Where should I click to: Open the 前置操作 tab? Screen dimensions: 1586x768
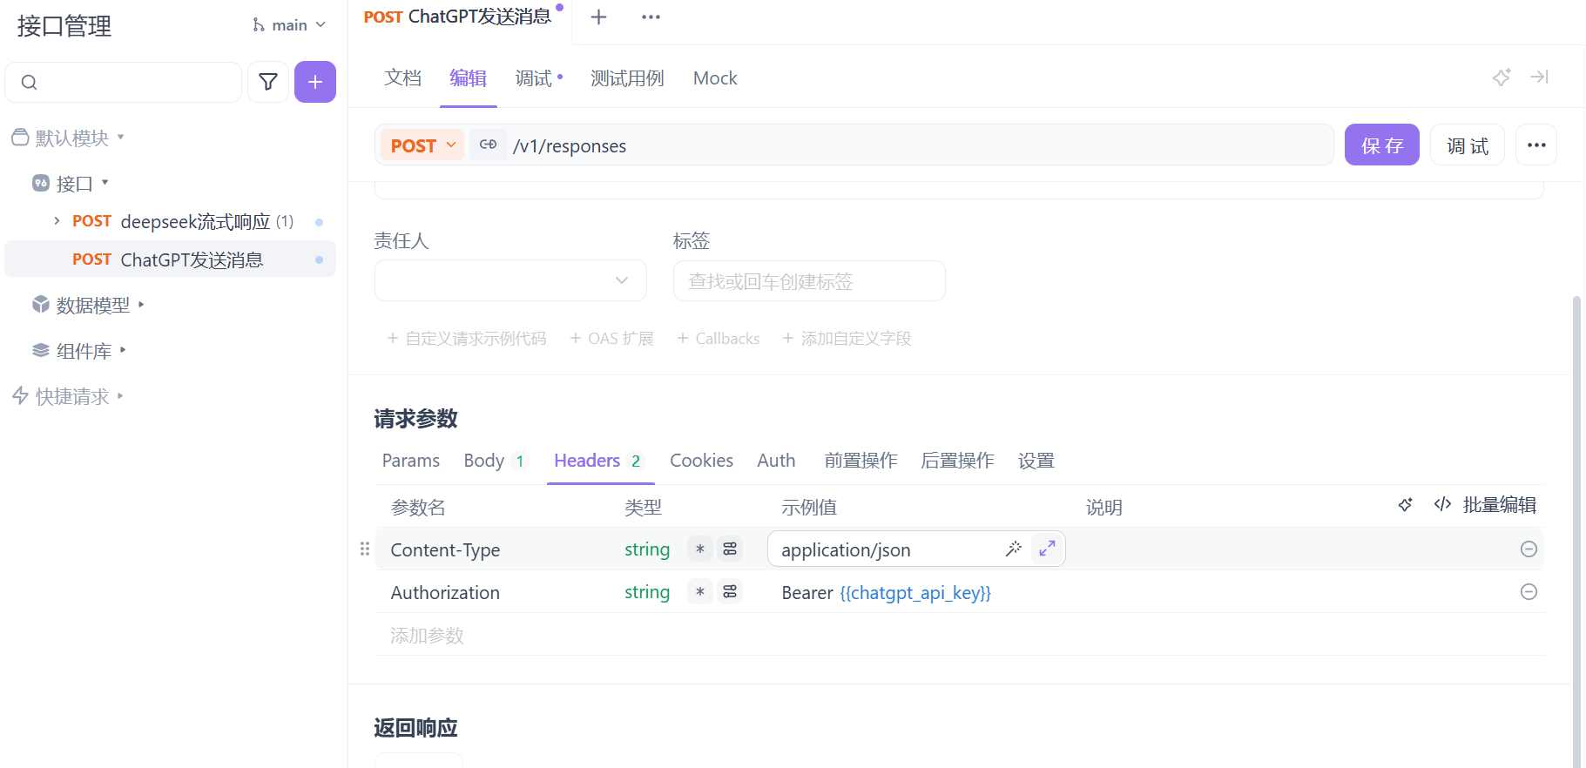click(860, 461)
